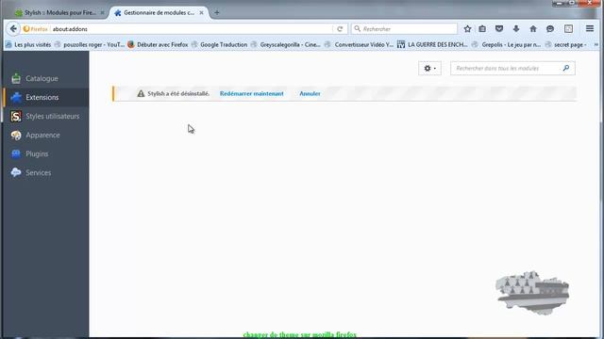Open the gear tools dropdown for modules
604x339 pixels.
(429, 69)
